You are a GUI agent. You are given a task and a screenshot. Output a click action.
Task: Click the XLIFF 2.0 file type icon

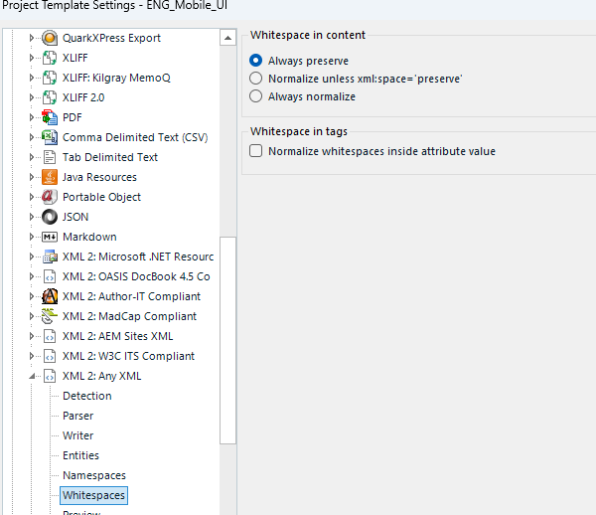(x=50, y=97)
